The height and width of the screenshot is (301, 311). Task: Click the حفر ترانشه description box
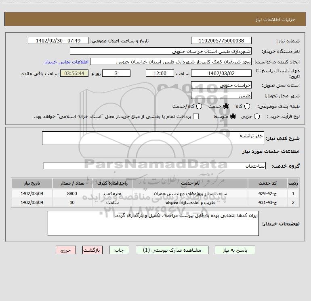coord(153,138)
